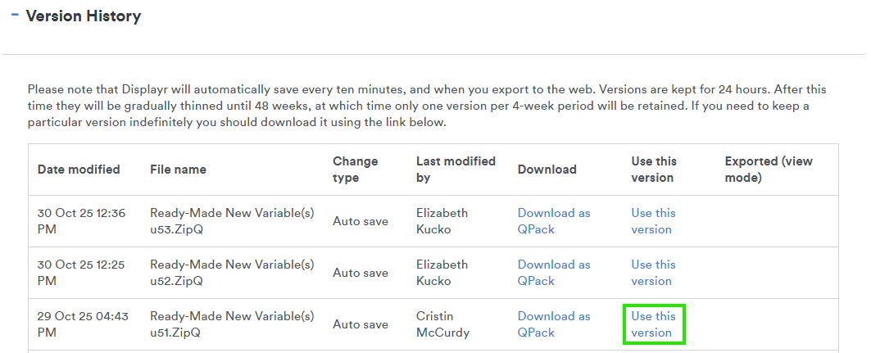Click the Exported (view mode) header
The width and height of the screenshot is (871, 353).
(769, 170)
